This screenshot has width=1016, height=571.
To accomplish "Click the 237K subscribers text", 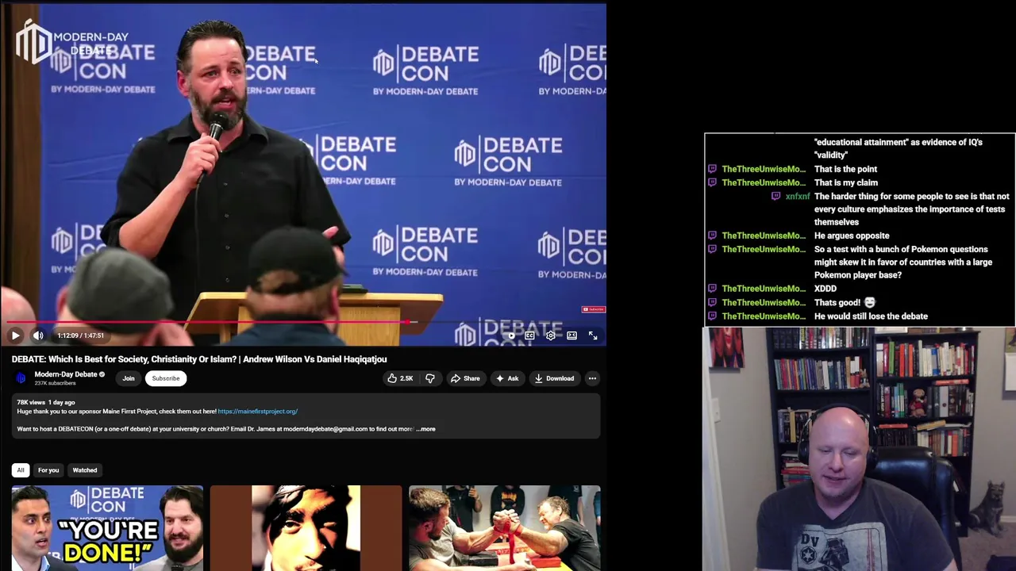I will [55, 383].
